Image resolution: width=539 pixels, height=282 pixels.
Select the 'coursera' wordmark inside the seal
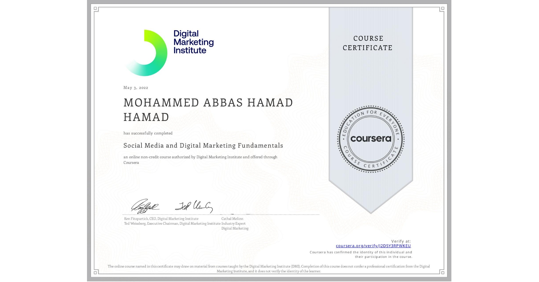pyautogui.click(x=371, y=139)
